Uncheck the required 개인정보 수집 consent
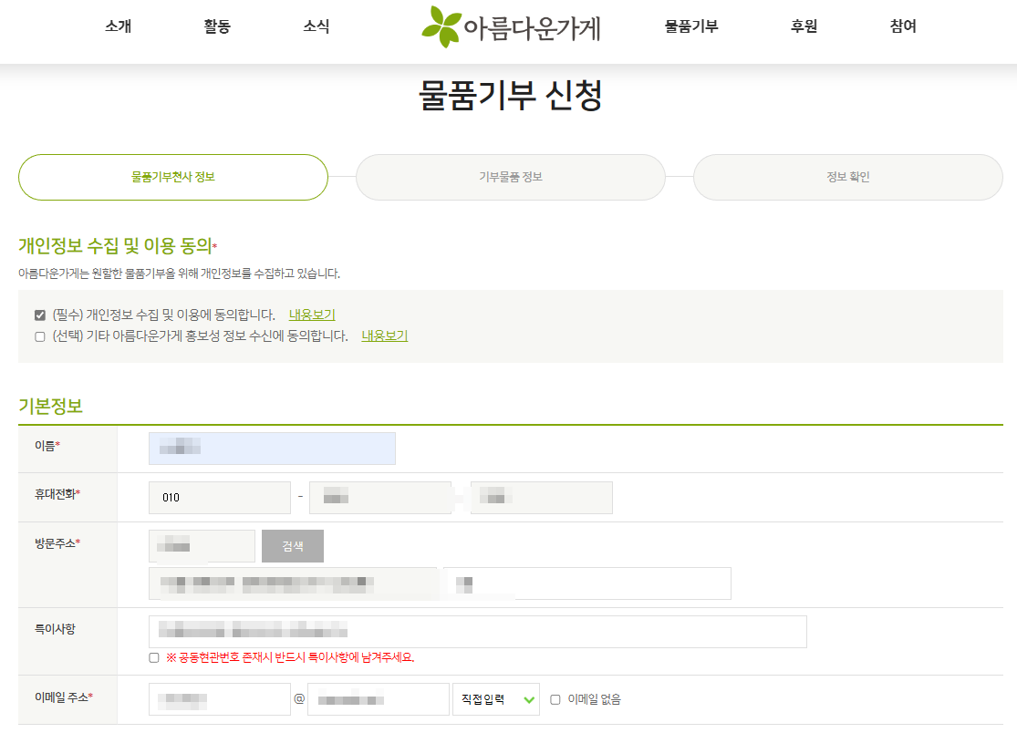 [40, 315]
